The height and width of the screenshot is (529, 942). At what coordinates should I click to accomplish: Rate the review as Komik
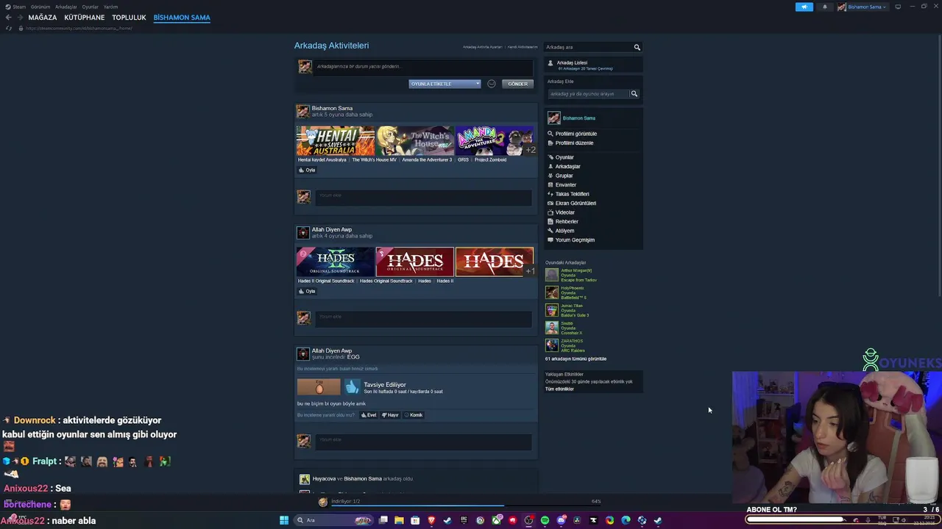pos(413,415)
